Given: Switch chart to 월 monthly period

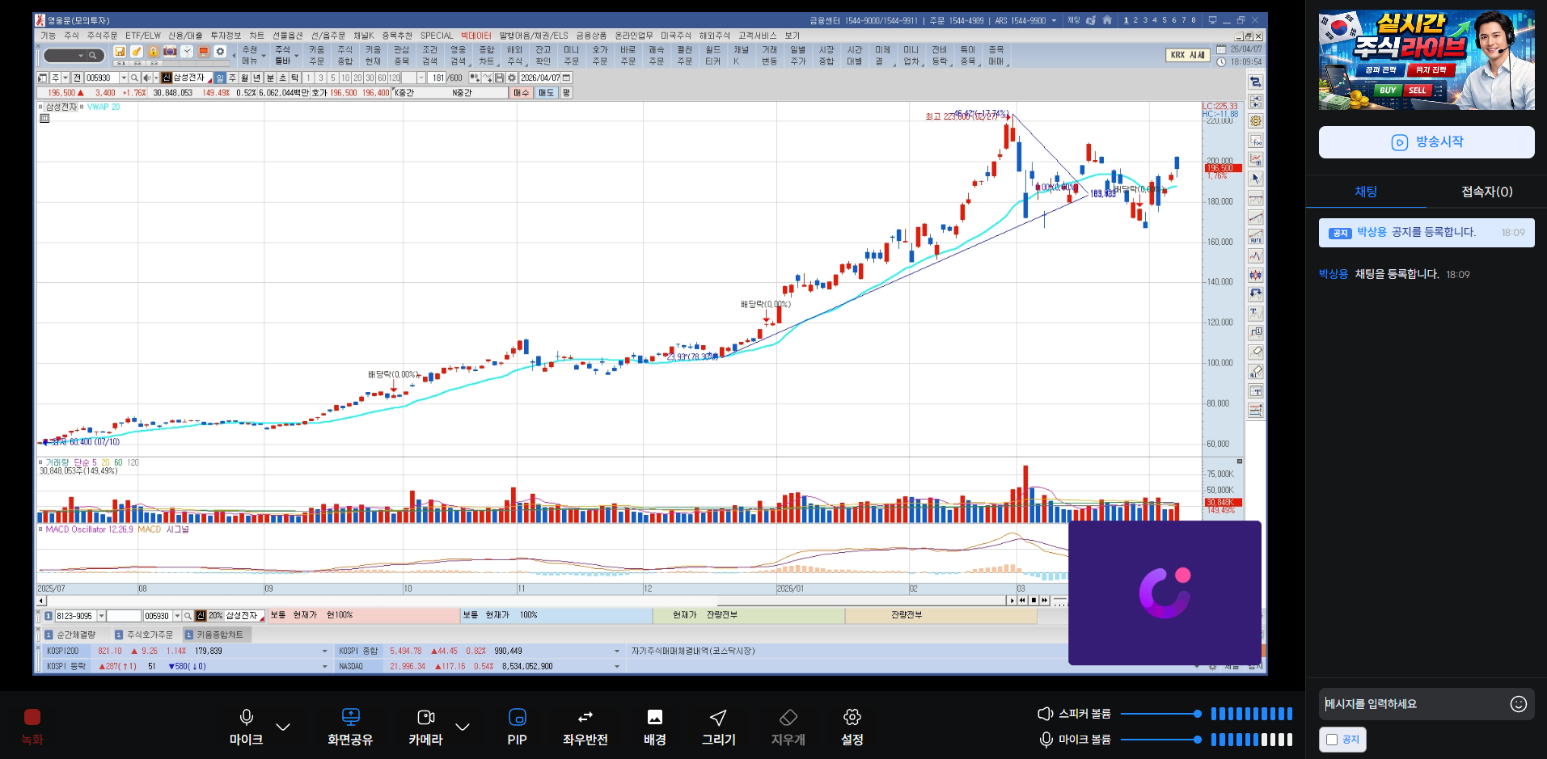Looking at the screenshot, I should tap(244, 78).
